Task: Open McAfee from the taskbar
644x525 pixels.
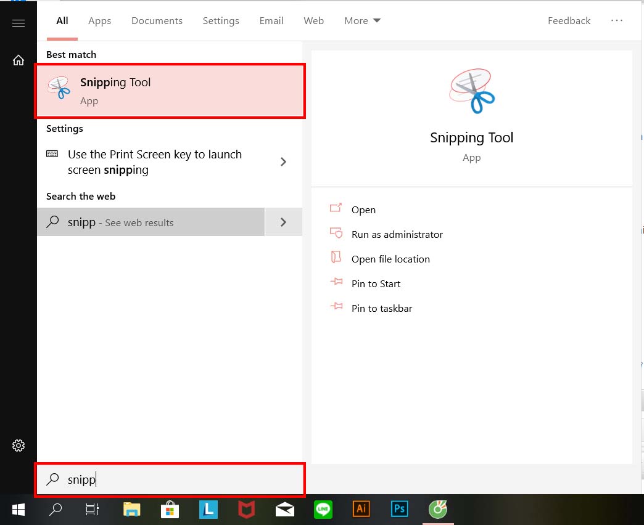Action: (246, 510)
